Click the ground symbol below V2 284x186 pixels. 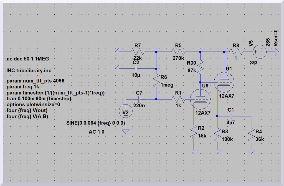click(x=126, y=131)
